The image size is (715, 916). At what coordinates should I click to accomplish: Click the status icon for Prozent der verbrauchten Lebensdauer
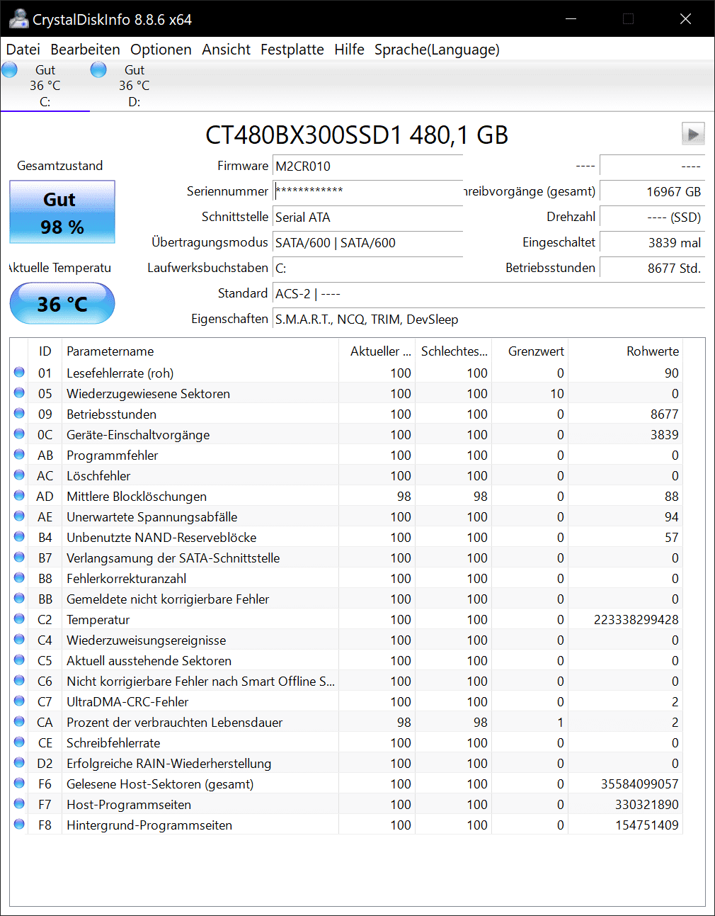[x=19, y=721]
